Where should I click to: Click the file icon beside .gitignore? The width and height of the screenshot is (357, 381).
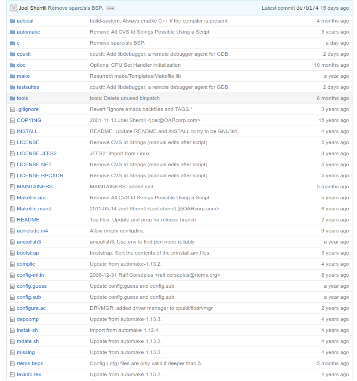12,109
